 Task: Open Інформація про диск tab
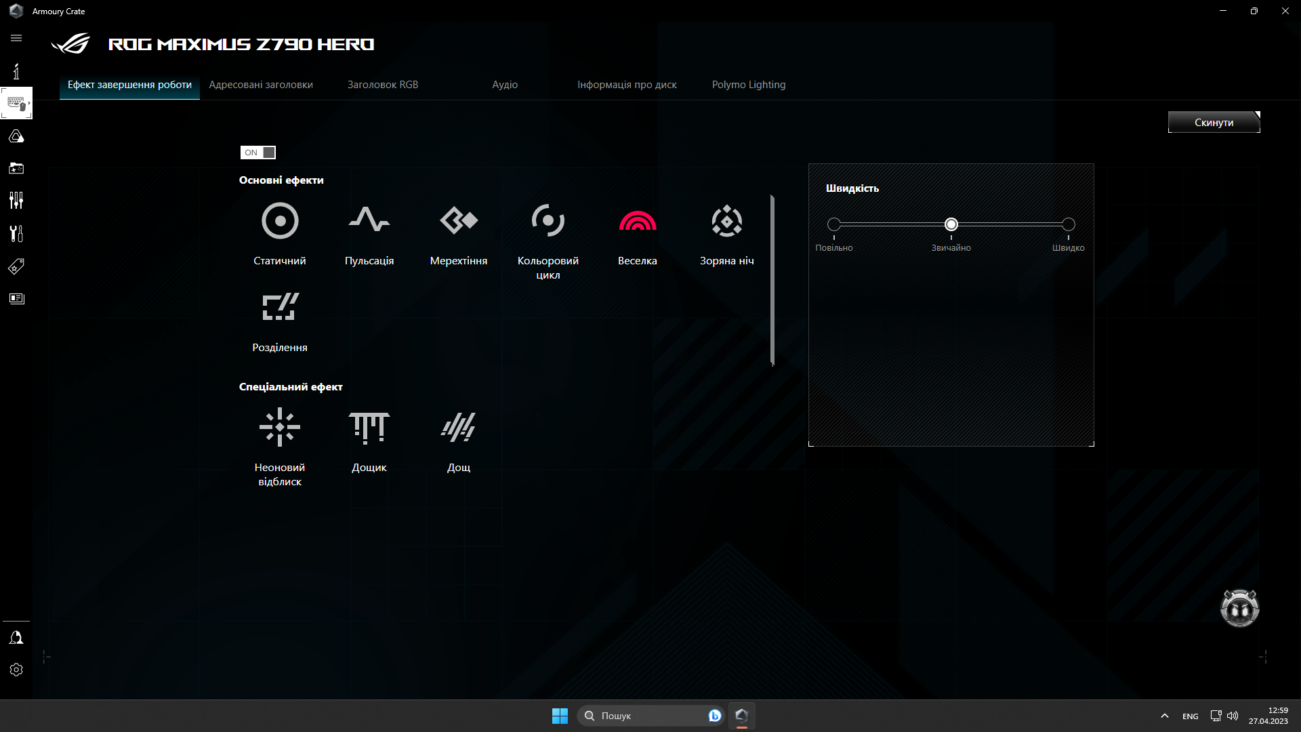click(x=627, y=85)
